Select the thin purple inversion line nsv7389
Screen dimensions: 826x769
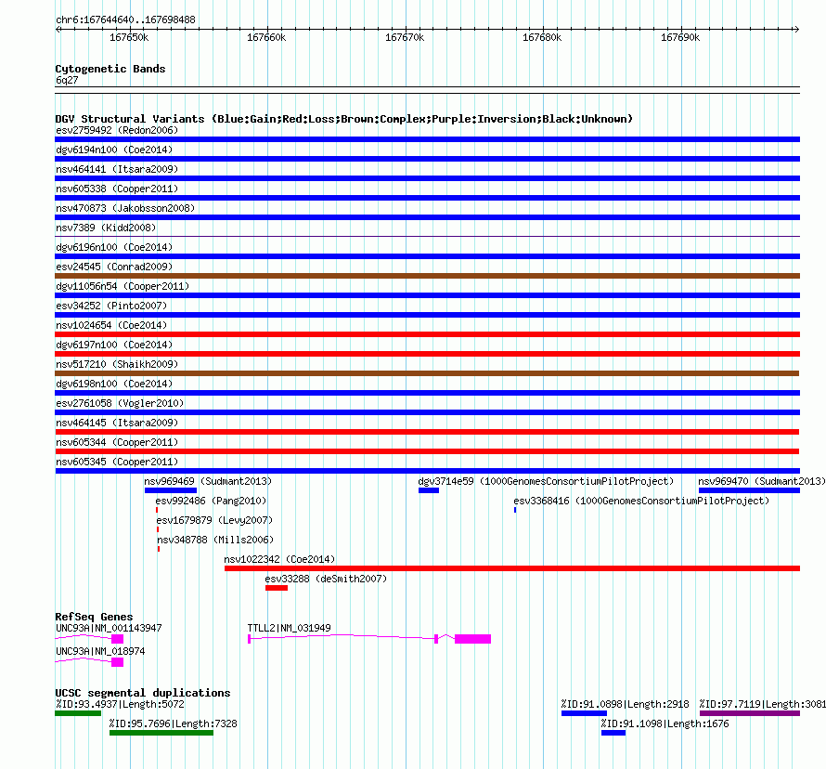(427, 237)
